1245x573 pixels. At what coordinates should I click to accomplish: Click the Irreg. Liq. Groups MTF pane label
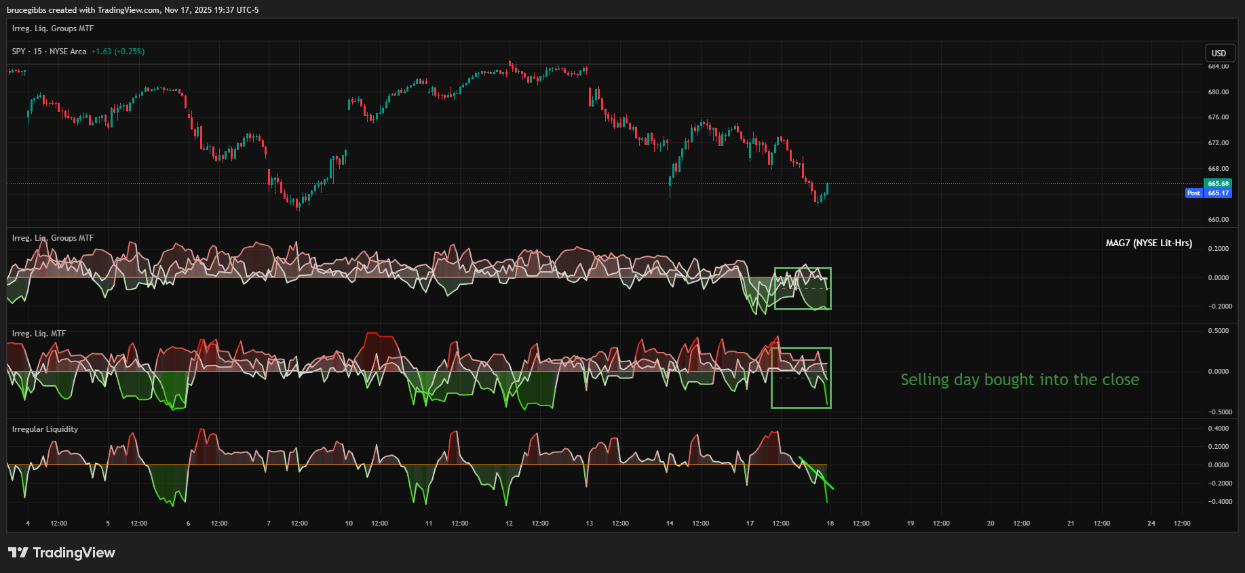click(x=53, y=238)
